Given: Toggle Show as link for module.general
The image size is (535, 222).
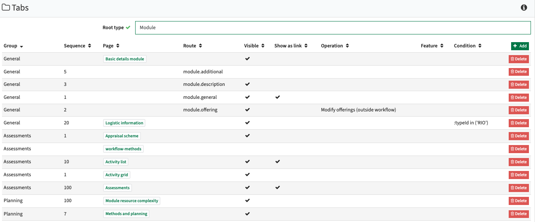Looking at the screenshot, I should pos(277,97).
